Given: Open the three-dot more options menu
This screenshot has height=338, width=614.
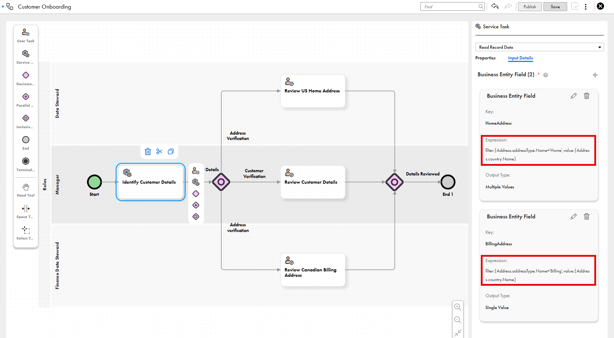Looking at the screenshot, I should tap(586, 6).
